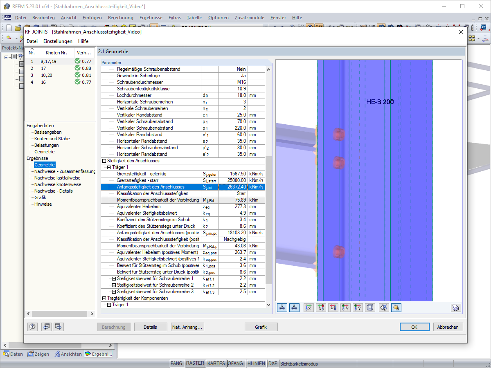Click the Open folder icon in RFEM toolbar
Image resolution: width=491 pixels, height=368 pixels.
pyautogui.click(x=18, y=28)
